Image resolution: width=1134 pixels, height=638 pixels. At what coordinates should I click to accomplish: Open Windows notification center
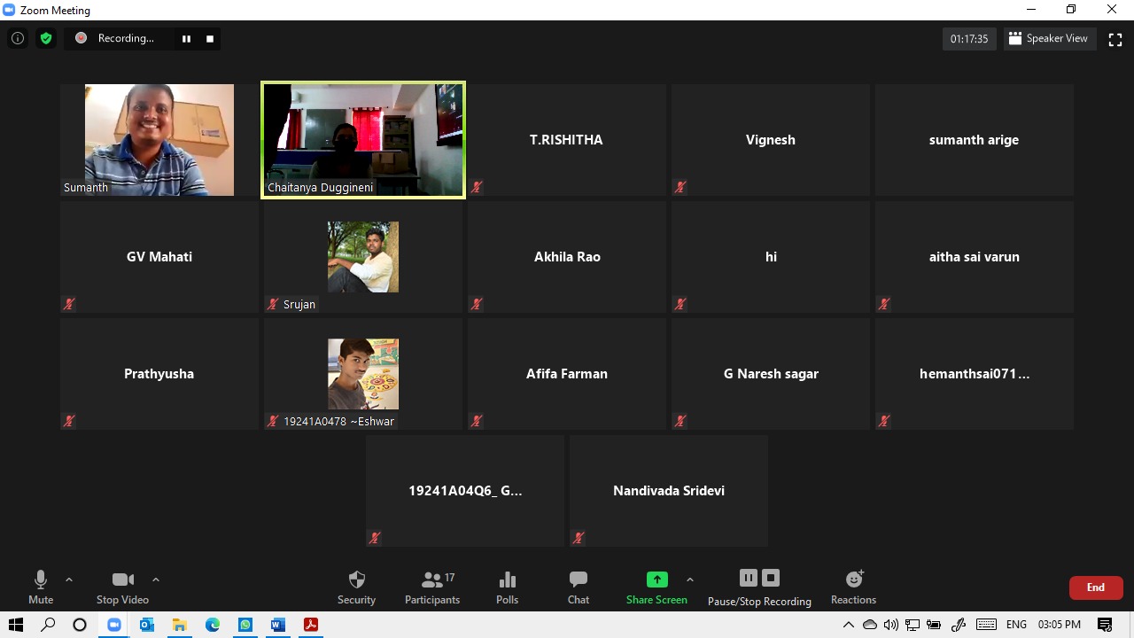coord(1105,625)
